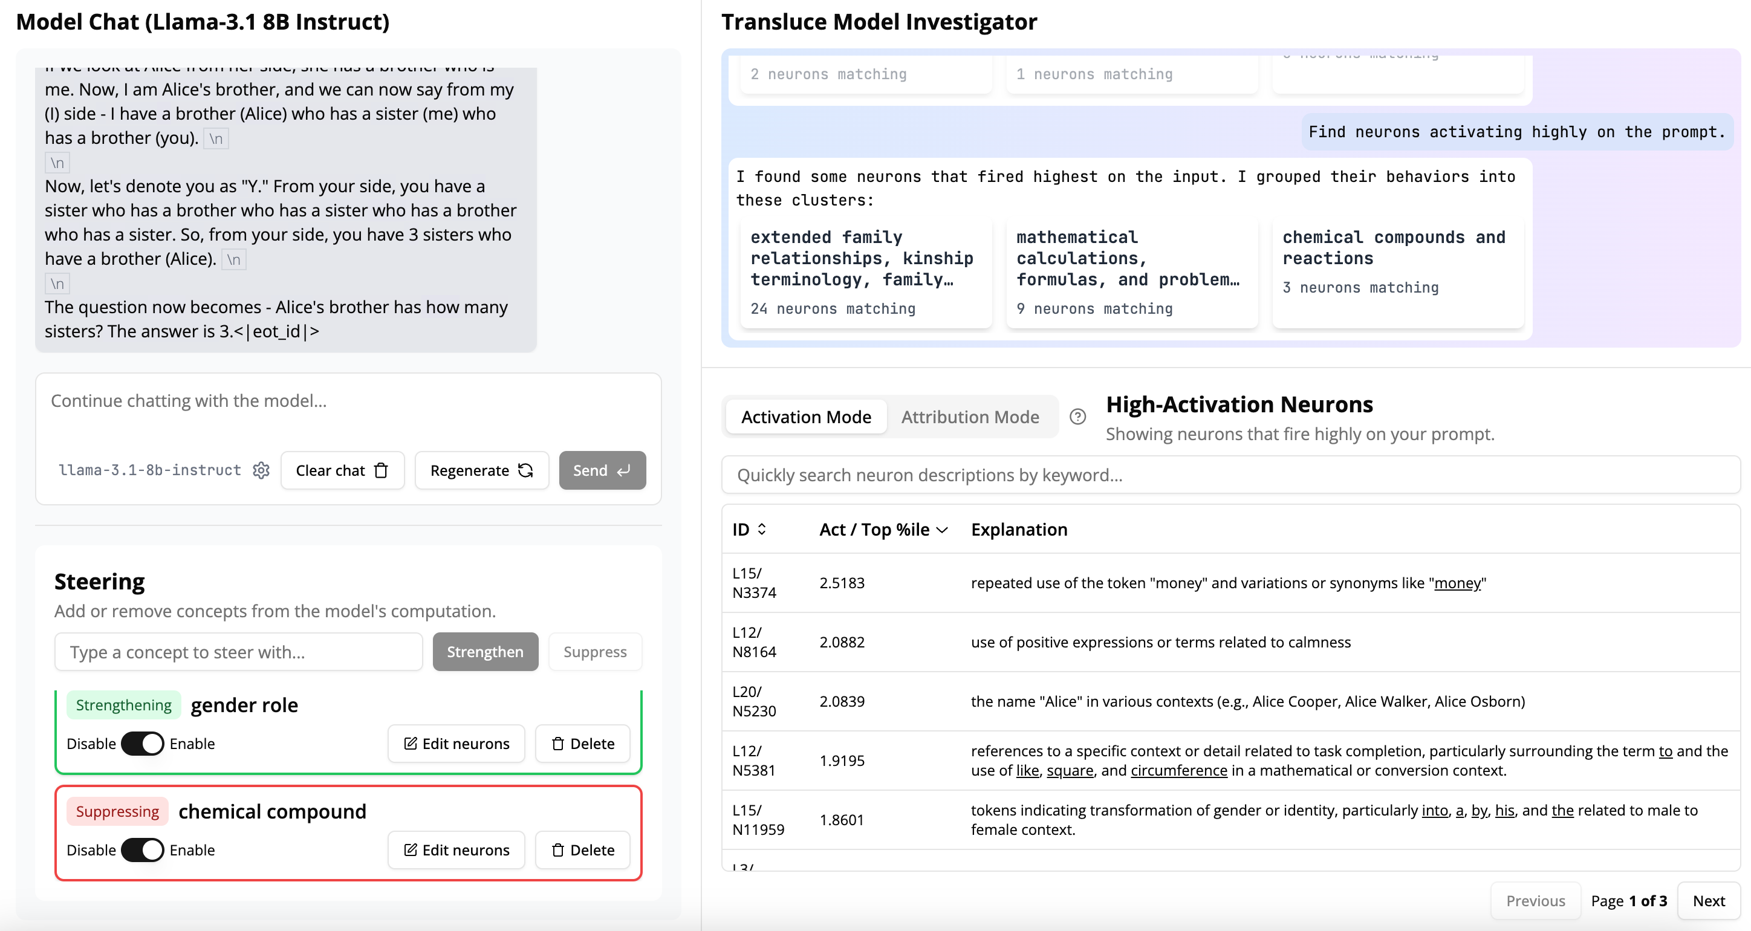This screenshot has width=1751, height=931.
Task: Sort by Act / Top %ile column
Action: point(882,530)
